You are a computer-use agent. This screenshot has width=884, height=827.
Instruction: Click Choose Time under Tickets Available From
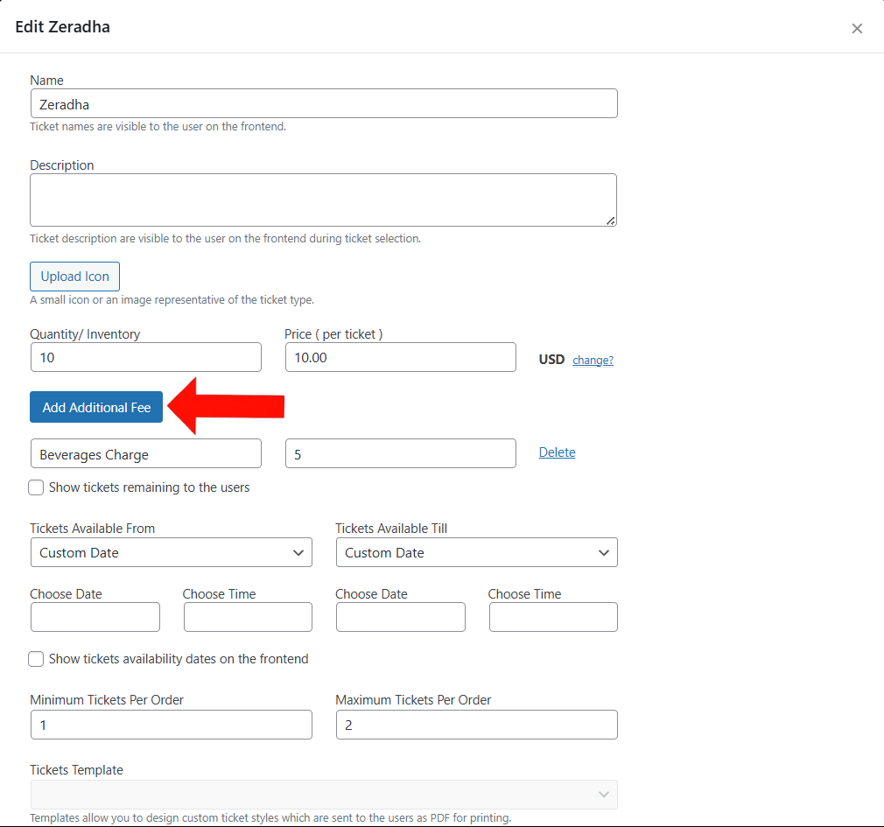tap(248, 617)
